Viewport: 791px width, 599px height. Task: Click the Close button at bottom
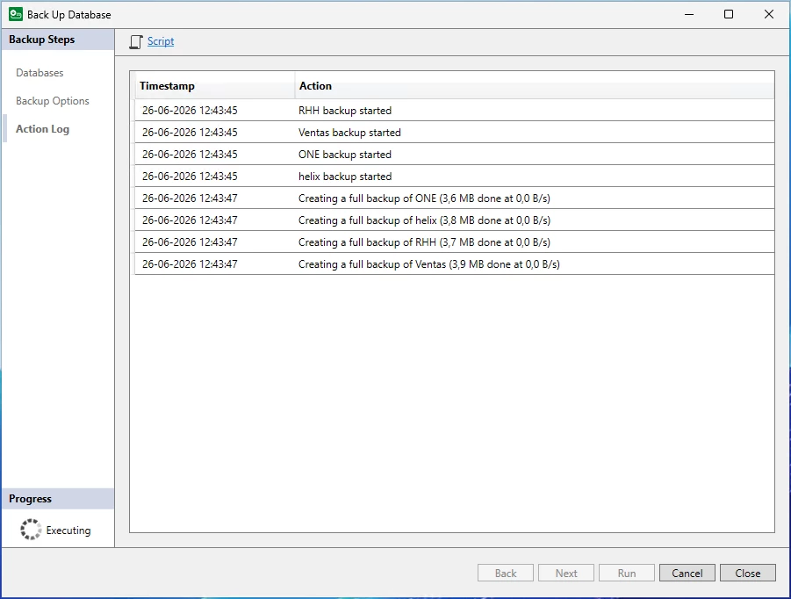pyautogui.click(x=748, y=573)
